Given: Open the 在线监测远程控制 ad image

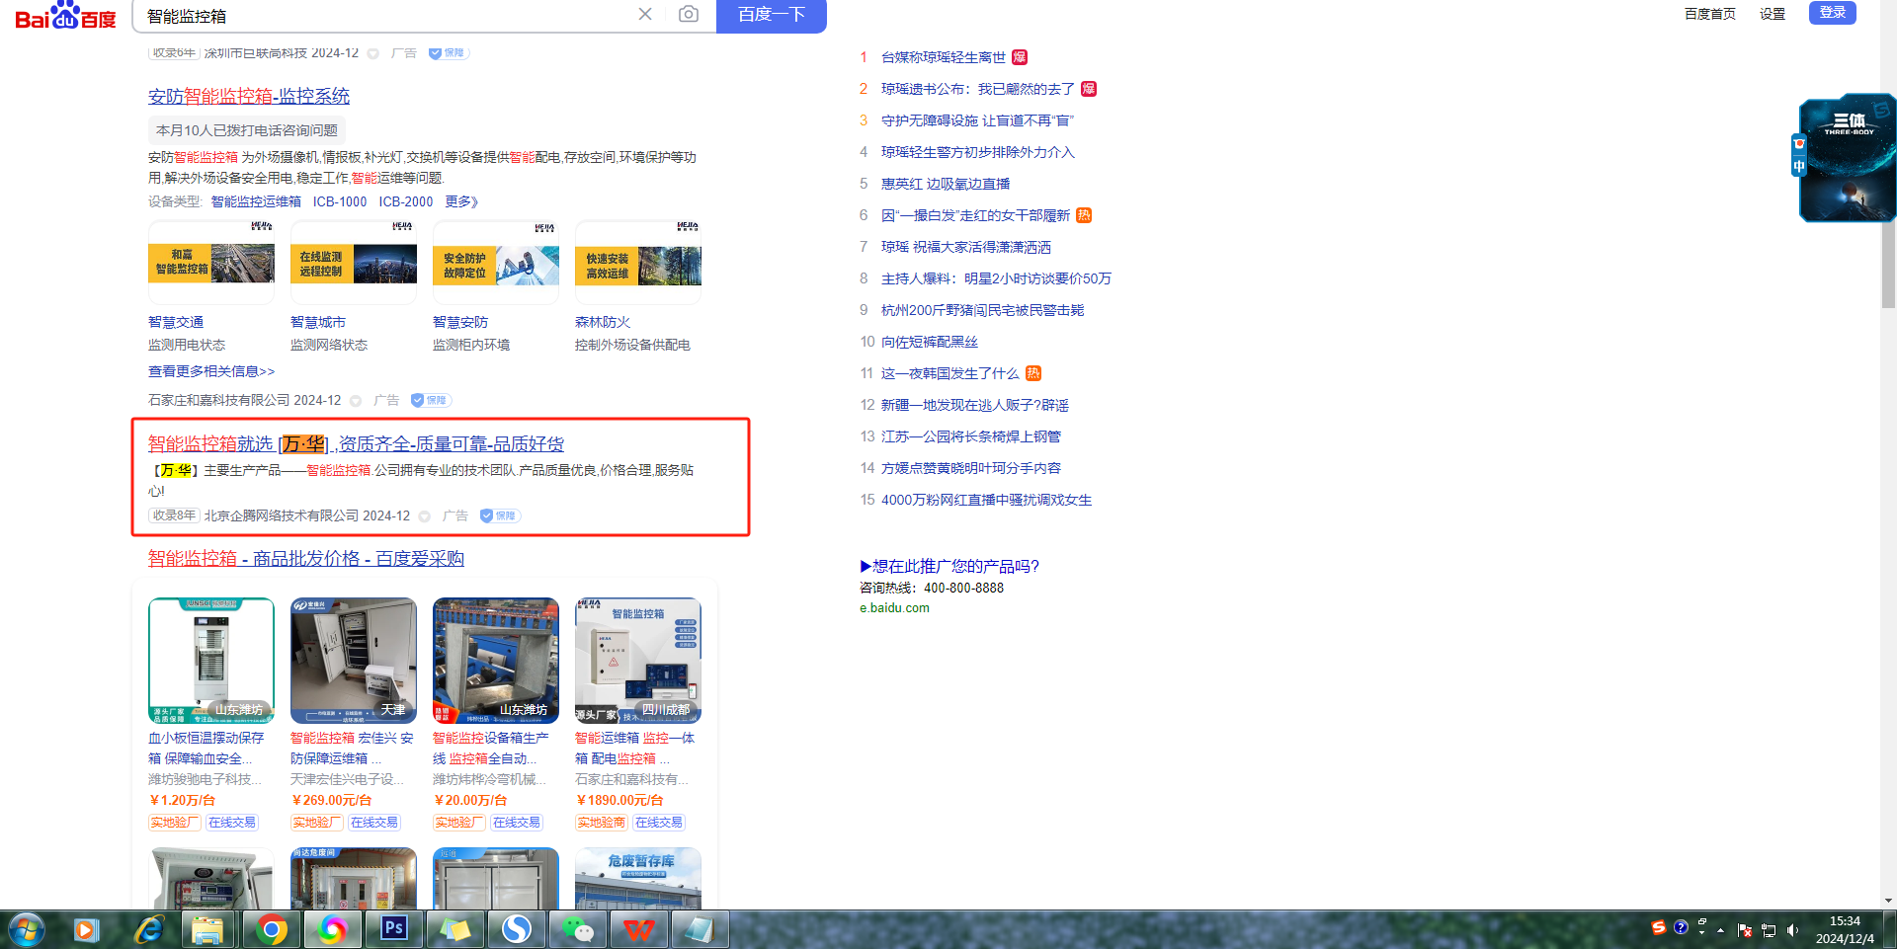Looking at the screenshot, I should 354,263.
